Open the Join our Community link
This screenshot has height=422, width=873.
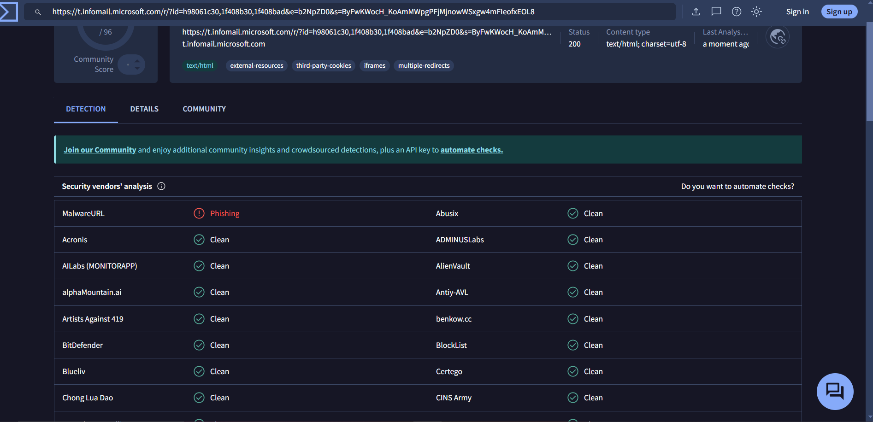(100, 150)
